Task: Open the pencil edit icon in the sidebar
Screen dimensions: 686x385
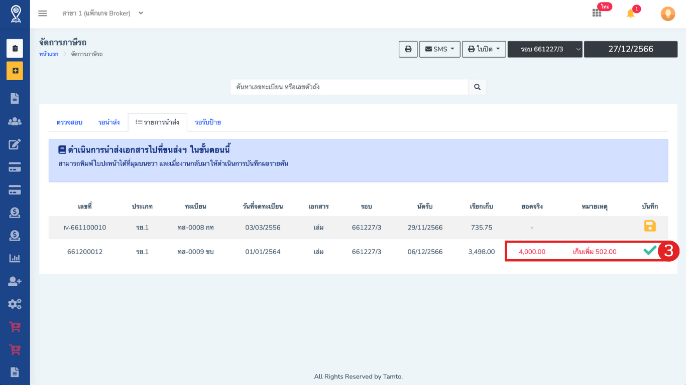Action: coord(15,144)
